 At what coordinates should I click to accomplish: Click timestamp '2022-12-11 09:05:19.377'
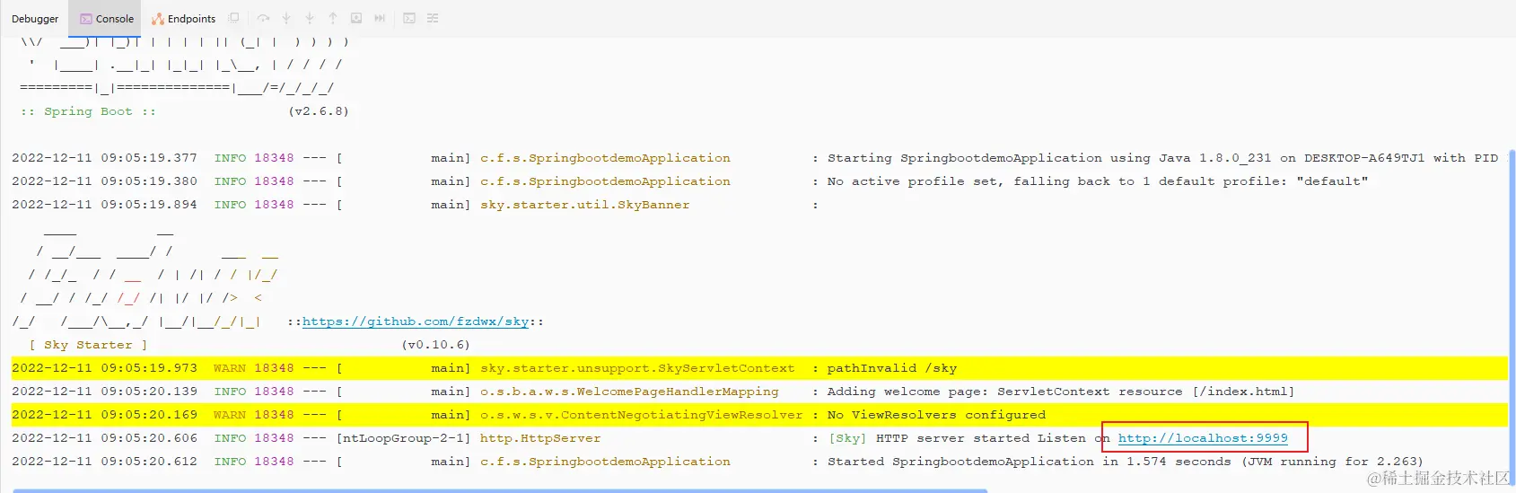[x=104, y=158]
